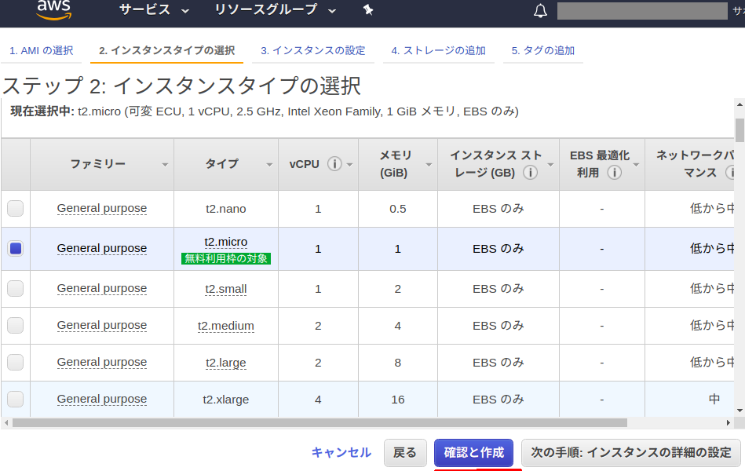Toggle the selected t2.micro checkbox
Viewport: 745px width, 471px height.
[15, 249]
